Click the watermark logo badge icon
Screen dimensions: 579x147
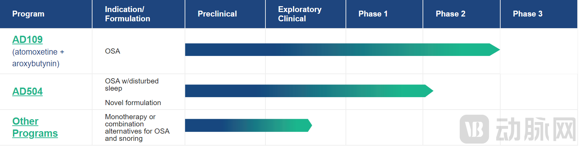[x=474, y=129]
